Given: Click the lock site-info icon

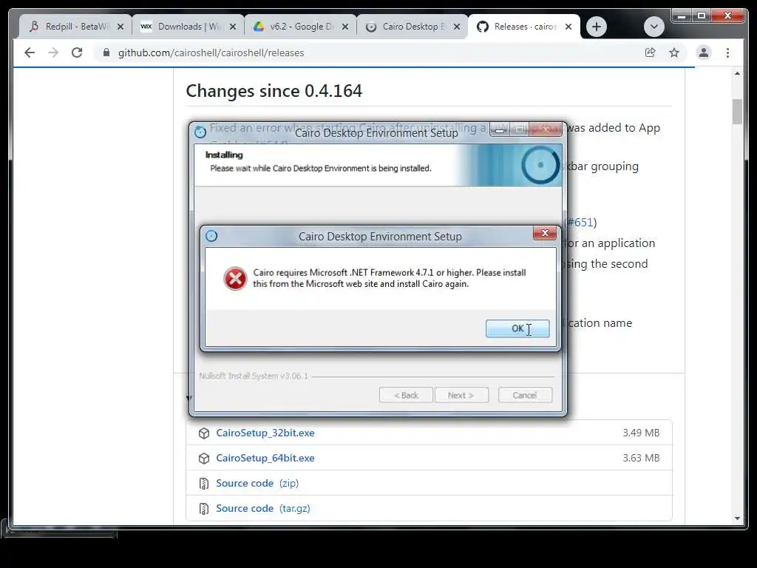Looking at the screenshot, I should (106, 53).
